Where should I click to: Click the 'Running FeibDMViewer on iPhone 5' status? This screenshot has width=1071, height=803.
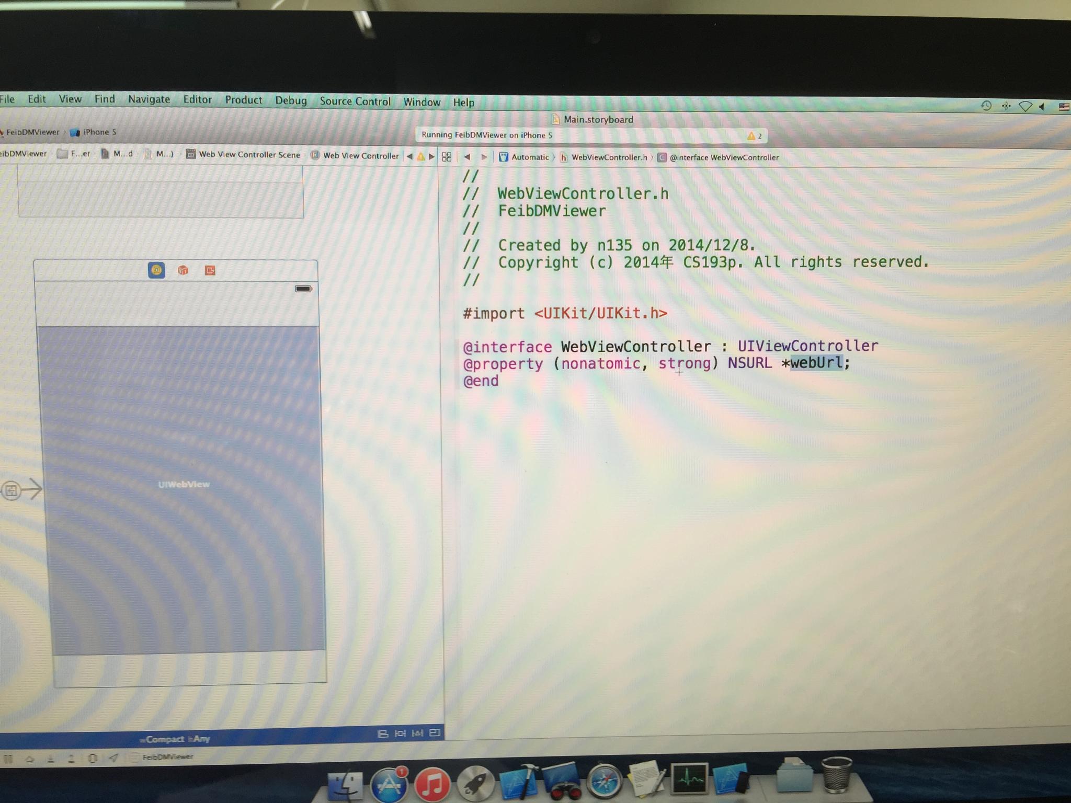pyautogui.click(x=486, y=135)
